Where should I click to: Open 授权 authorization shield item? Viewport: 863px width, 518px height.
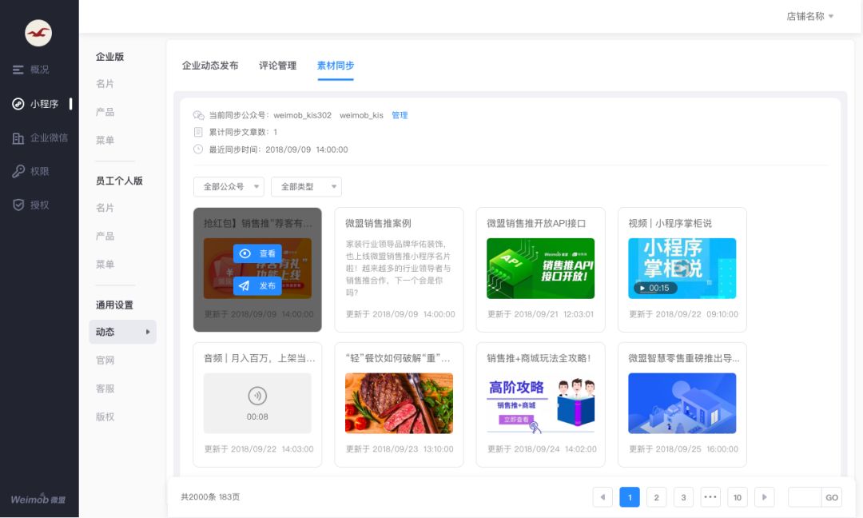[x=31, y=205]
